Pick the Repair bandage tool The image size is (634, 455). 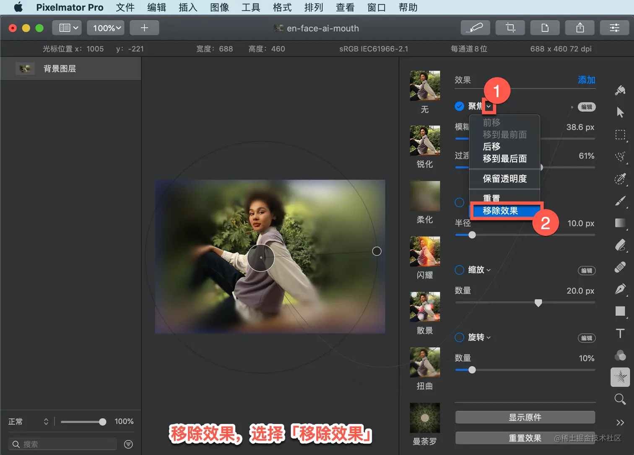pos(620,267)
